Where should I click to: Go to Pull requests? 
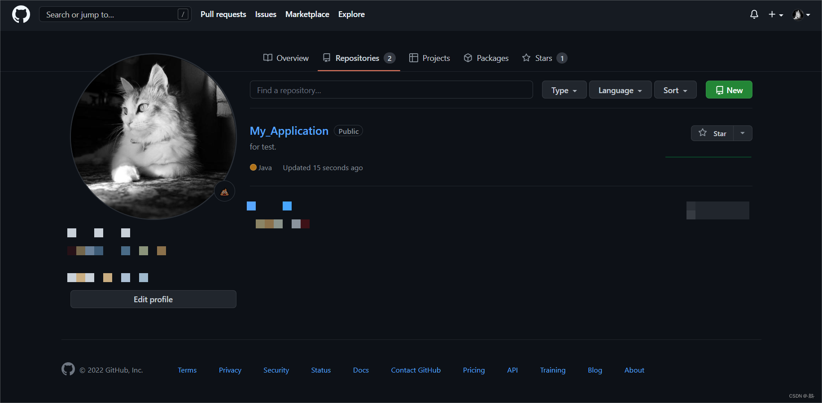click(x=223, y=14)
